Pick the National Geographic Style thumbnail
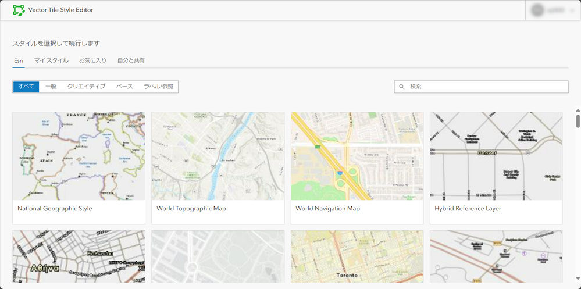 [79, 156]
